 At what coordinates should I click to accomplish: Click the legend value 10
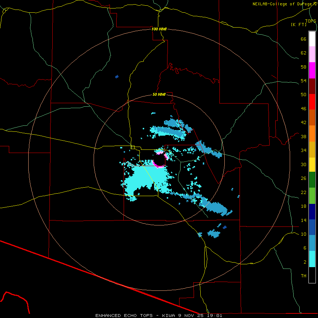point(304,234)
